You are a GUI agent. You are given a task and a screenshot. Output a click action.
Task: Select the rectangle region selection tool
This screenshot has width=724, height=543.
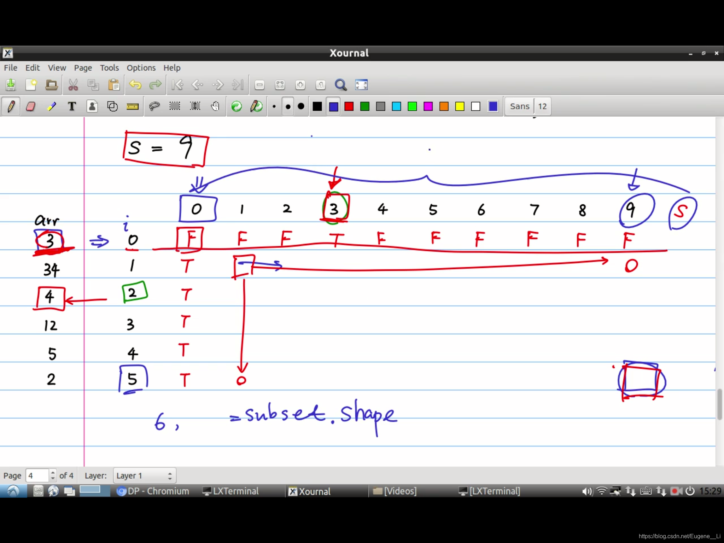point(175,106)
